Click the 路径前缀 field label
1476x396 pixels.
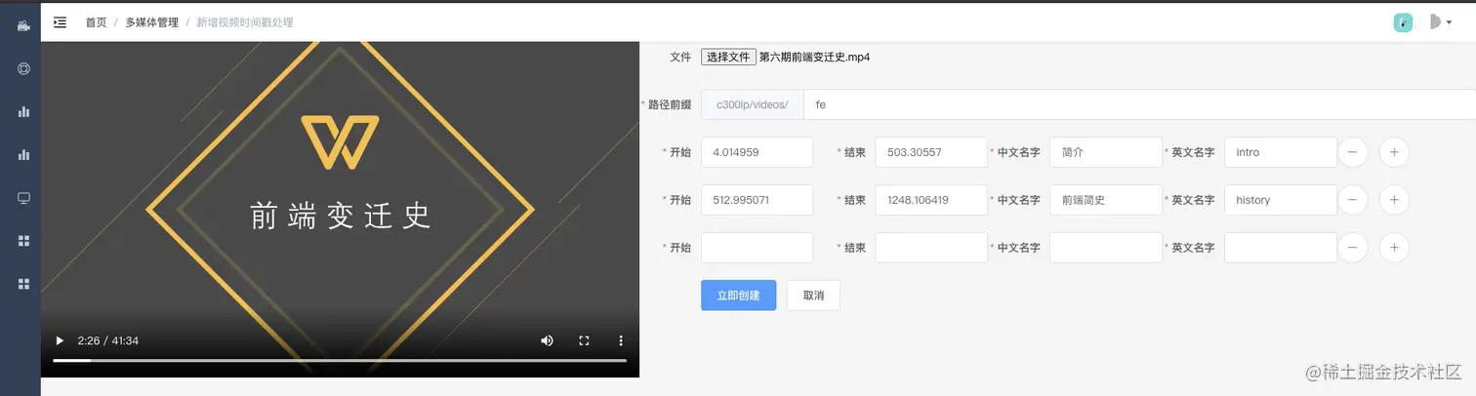[x=670, y=104]
